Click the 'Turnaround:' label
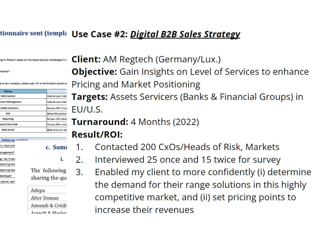 pos(100,122)
